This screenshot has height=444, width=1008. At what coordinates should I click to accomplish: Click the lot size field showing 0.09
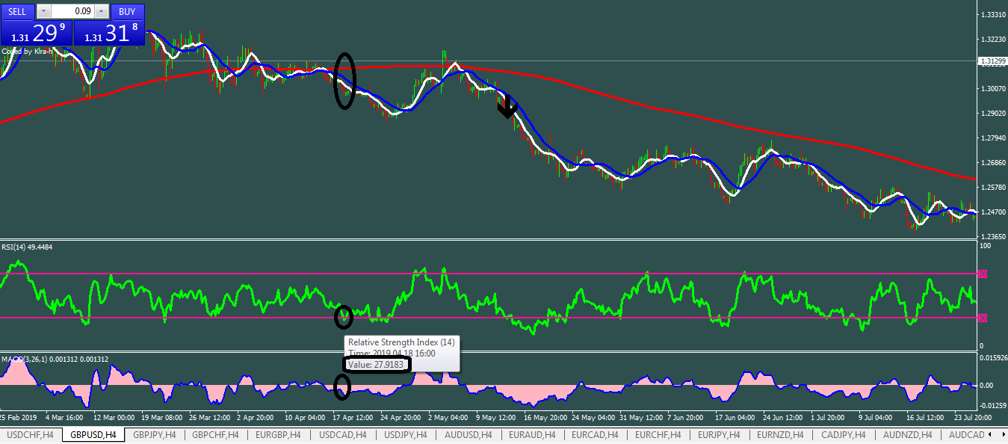tap(73, 11)
